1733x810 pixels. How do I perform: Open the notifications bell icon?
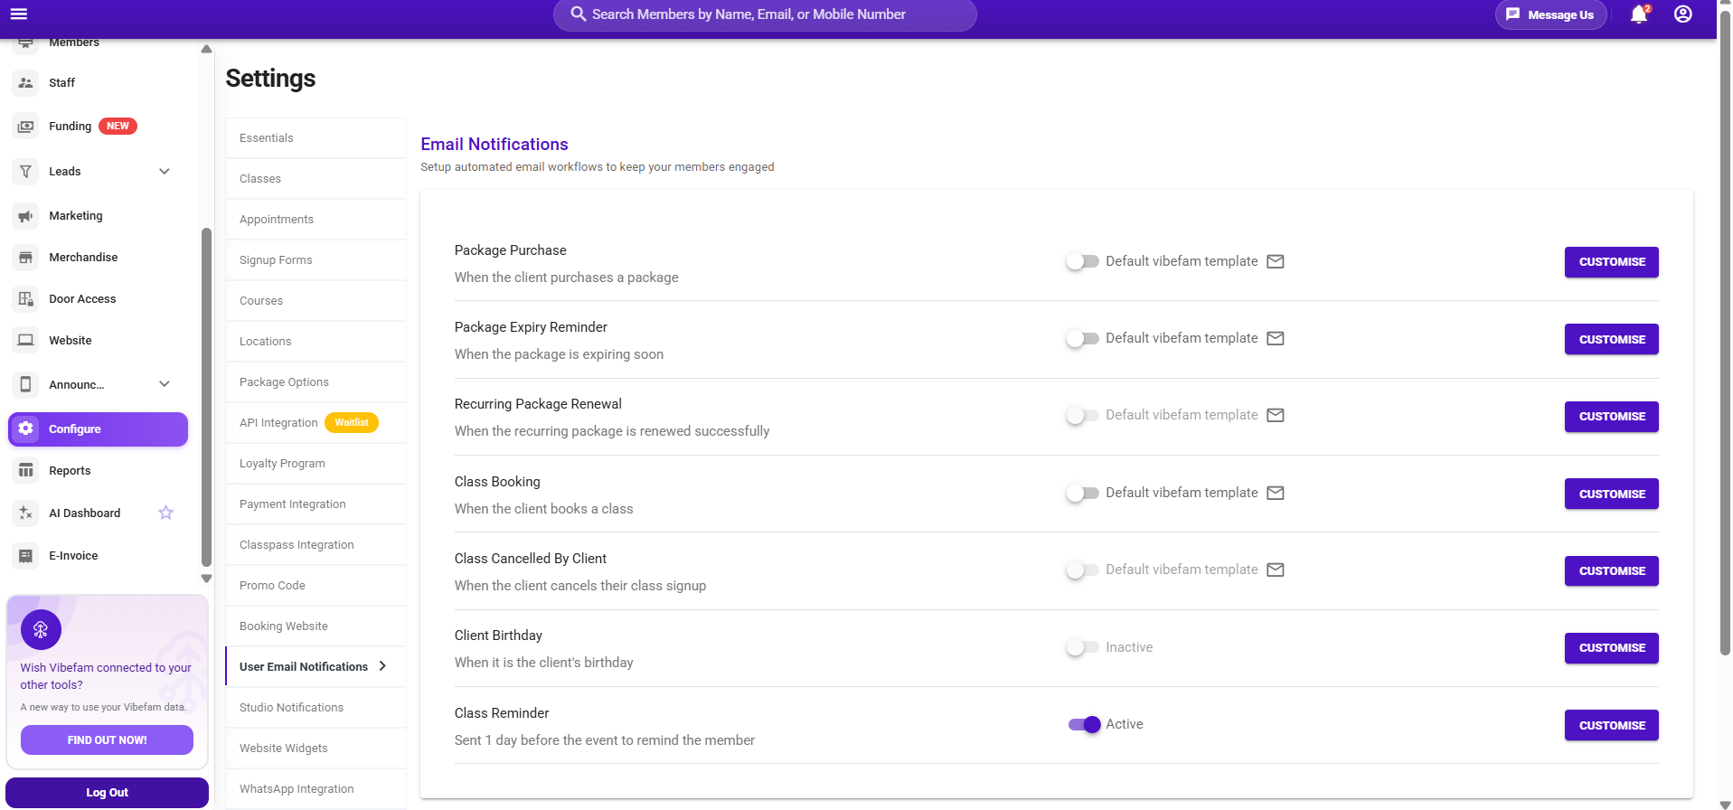point(1638,14)
